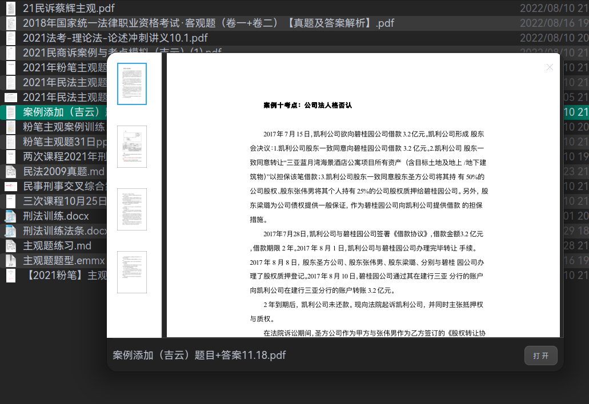
Task: Click the file icon of 两次课程2021年刑
Action: coord(11,156)
